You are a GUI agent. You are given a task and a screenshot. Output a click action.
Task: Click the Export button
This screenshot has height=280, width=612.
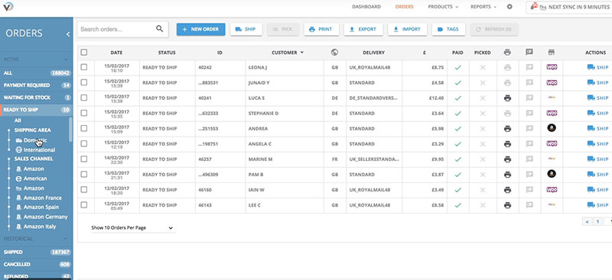363,29
